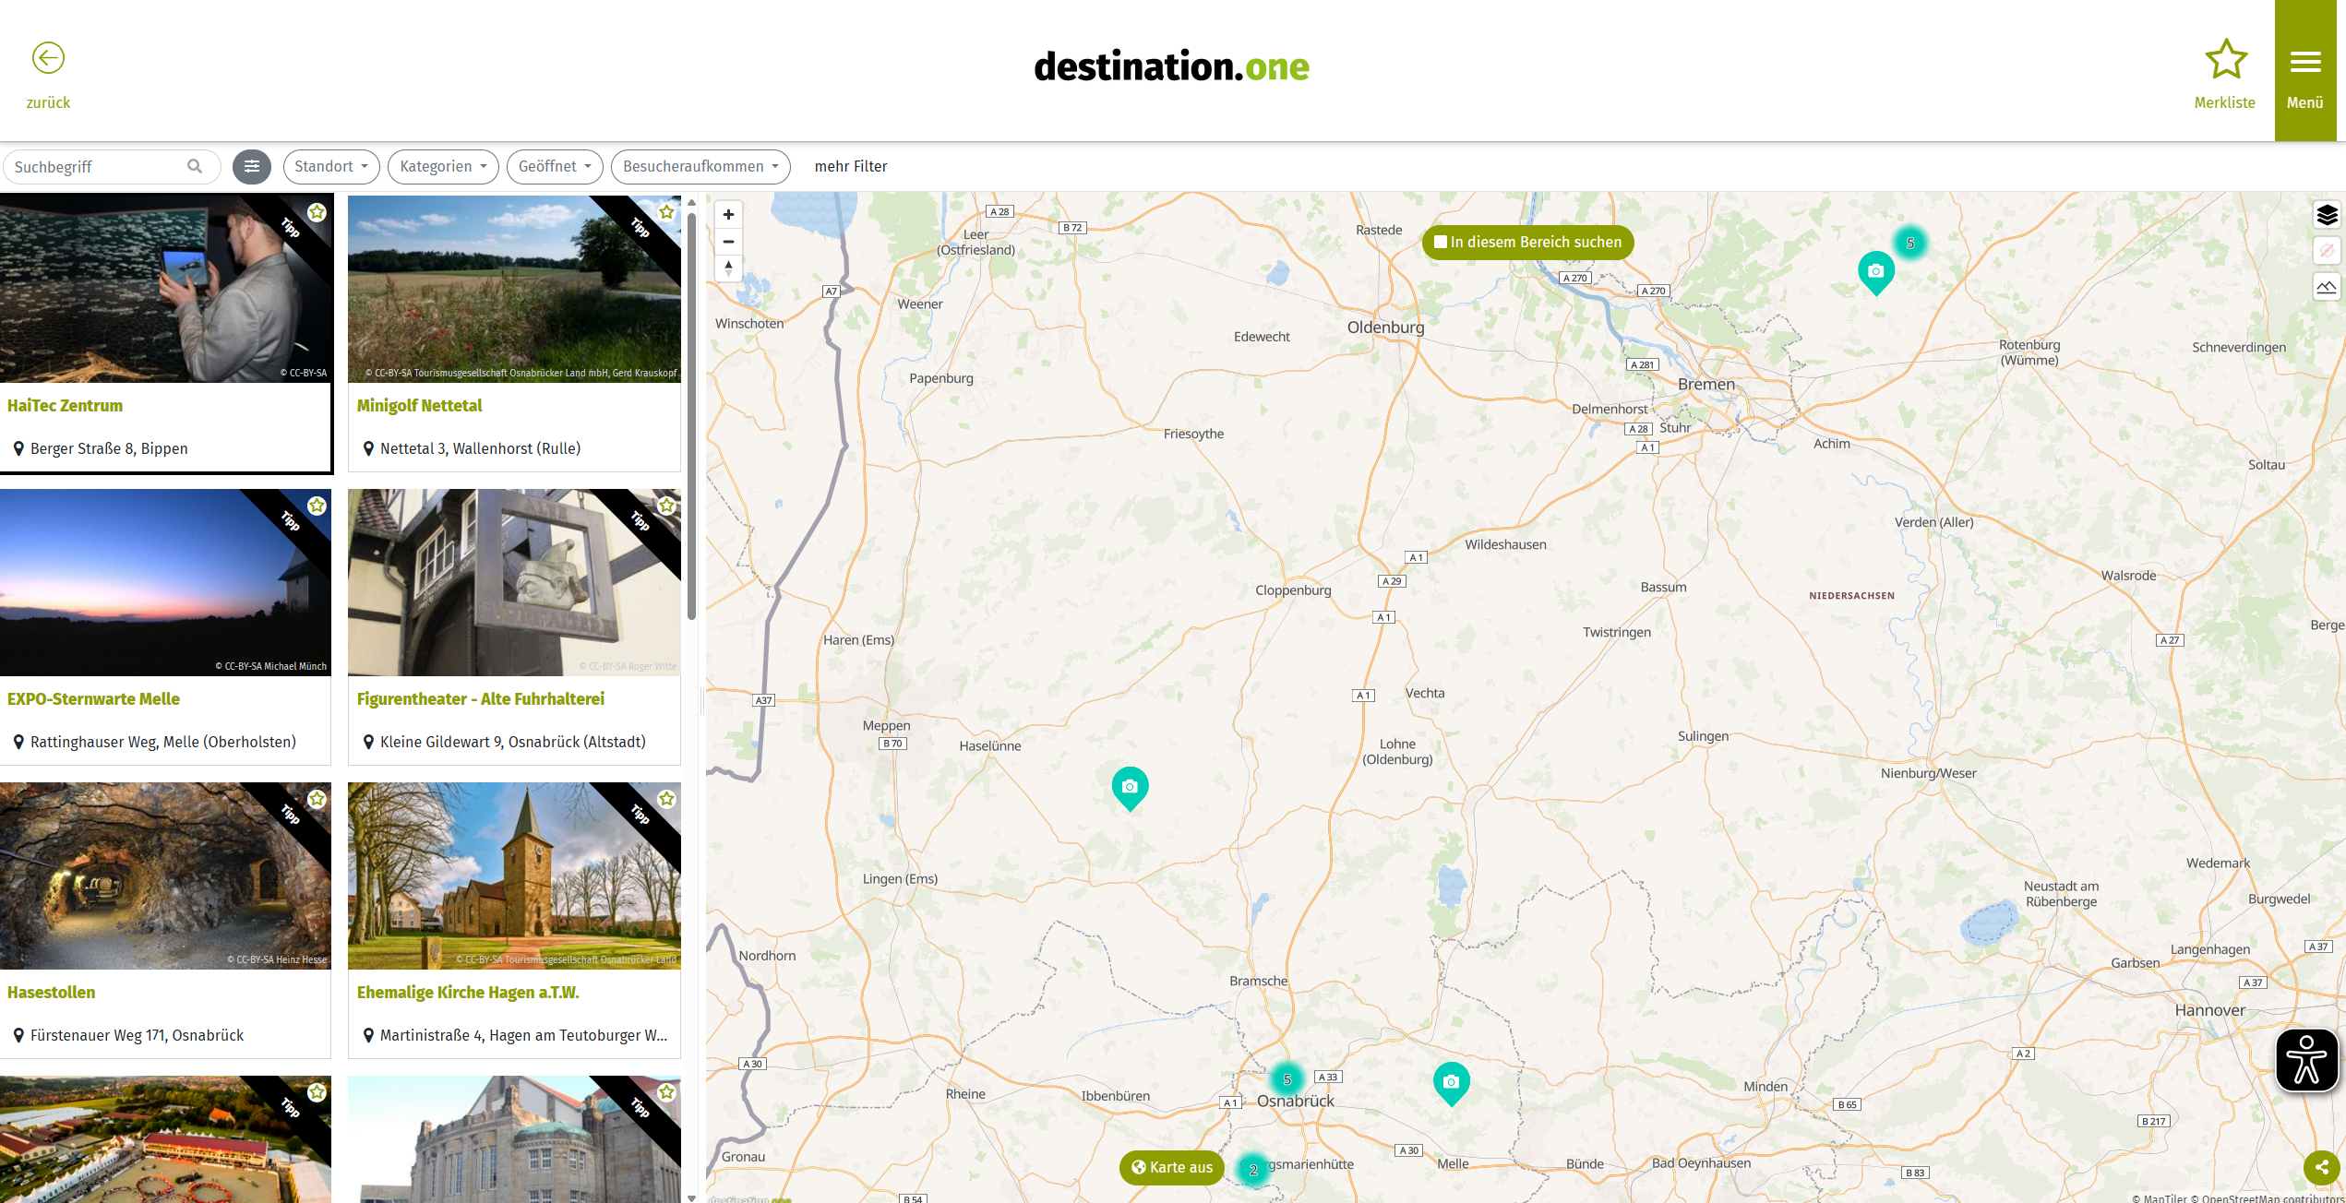Click the map zoom out minus button

(728, 242)
